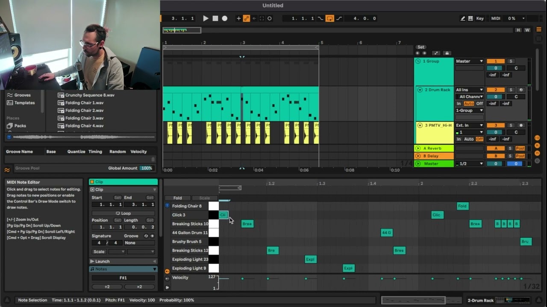This screenshot has width=547, height=307.
Task: Open Drum Rack All Ins input dropdown
Action: pyautogui.click(x=469, y=90)
